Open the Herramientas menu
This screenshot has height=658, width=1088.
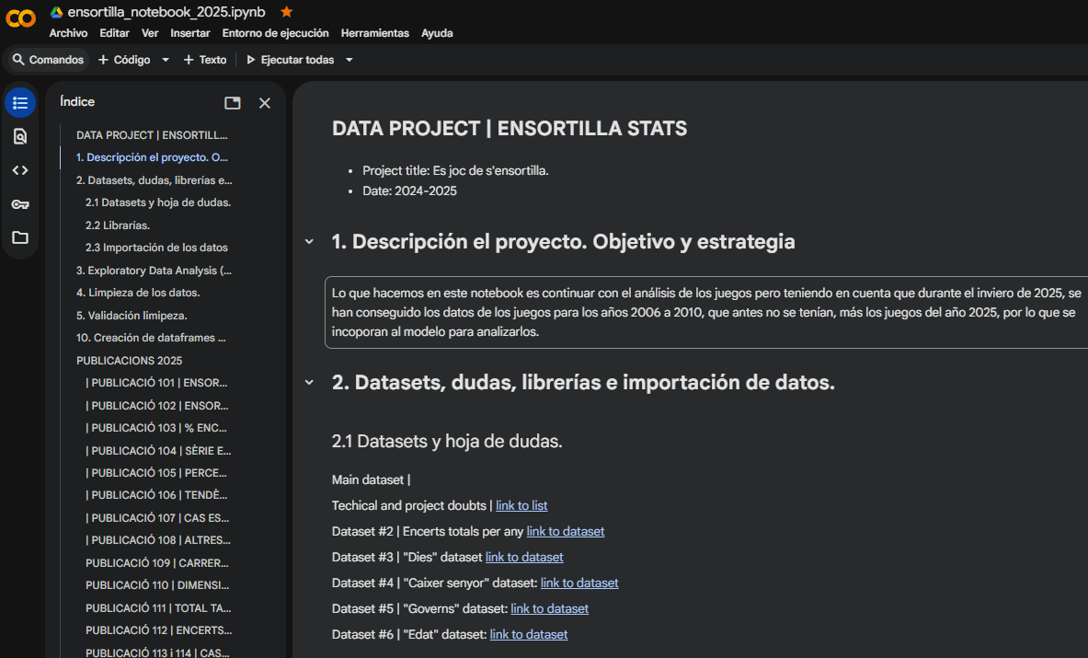(374, 33)
